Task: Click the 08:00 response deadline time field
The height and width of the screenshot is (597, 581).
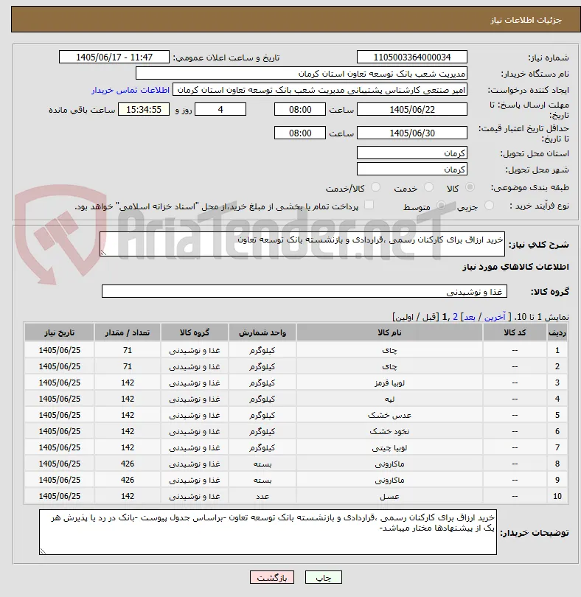Action: (300, 109)
